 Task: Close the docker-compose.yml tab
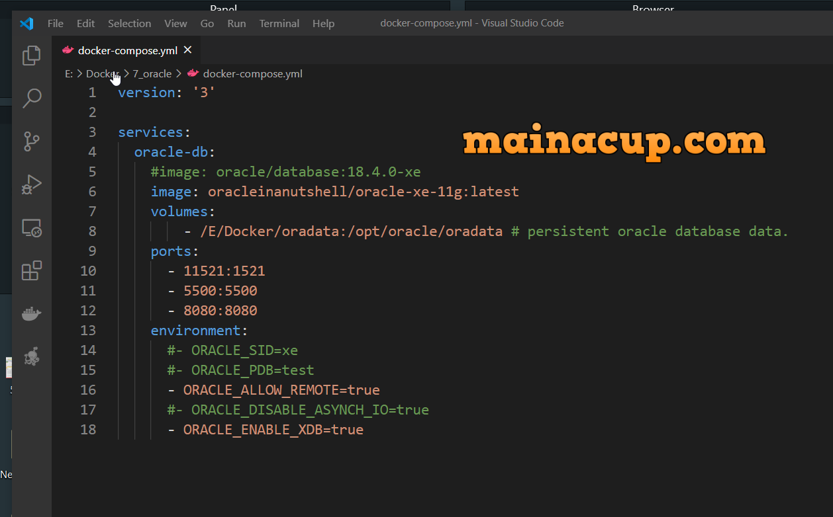point(187,50)
